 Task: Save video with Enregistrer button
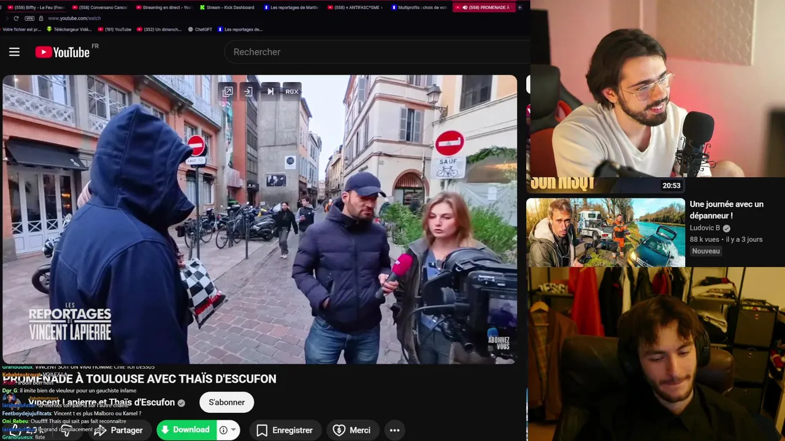(x=285, y=430)
